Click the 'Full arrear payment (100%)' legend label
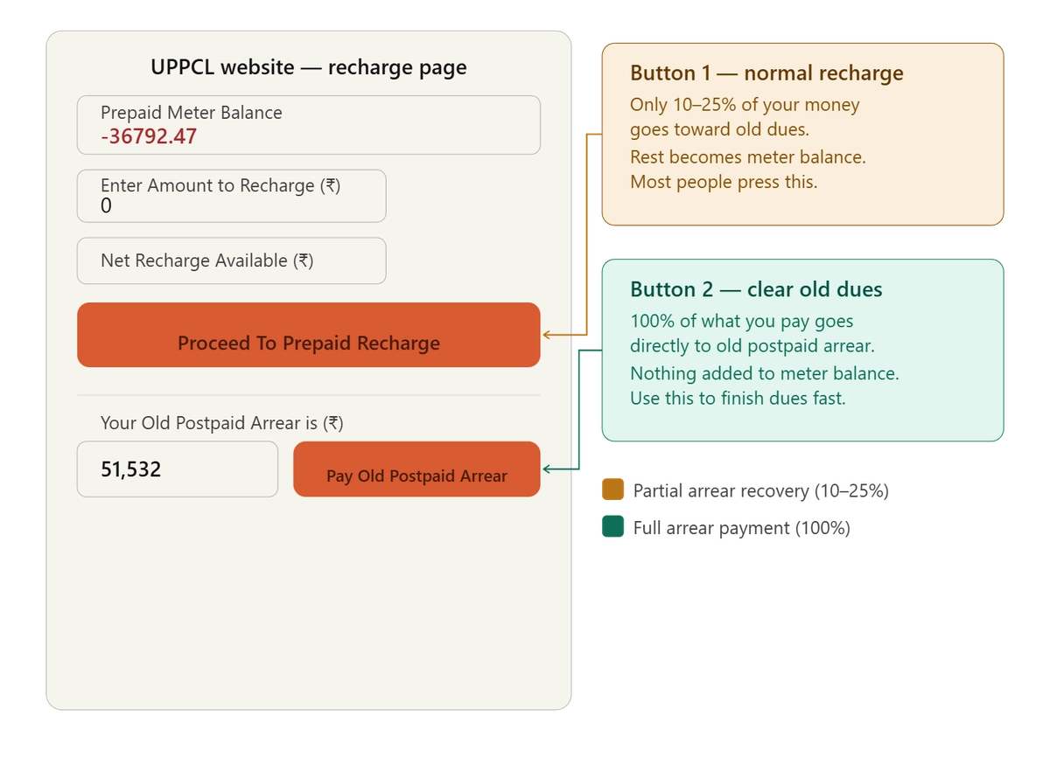The image size is (1050, 771). click(743, 529)
